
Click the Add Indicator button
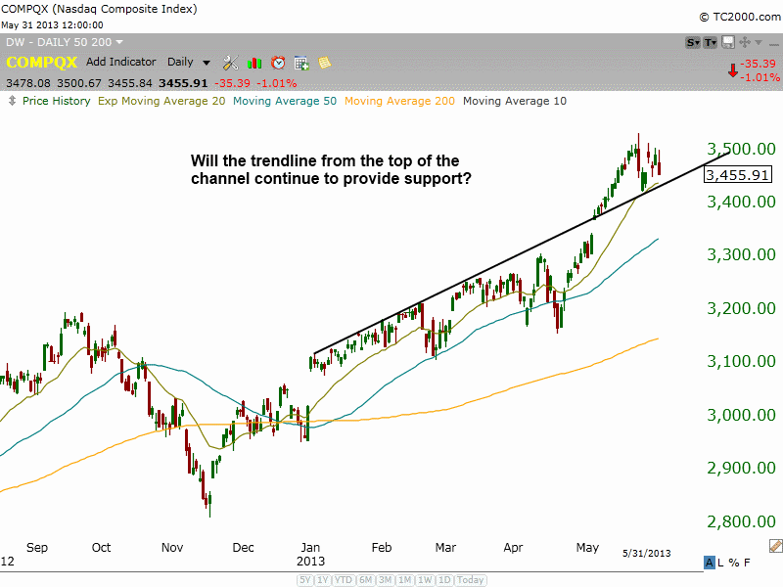click(120, 62)
